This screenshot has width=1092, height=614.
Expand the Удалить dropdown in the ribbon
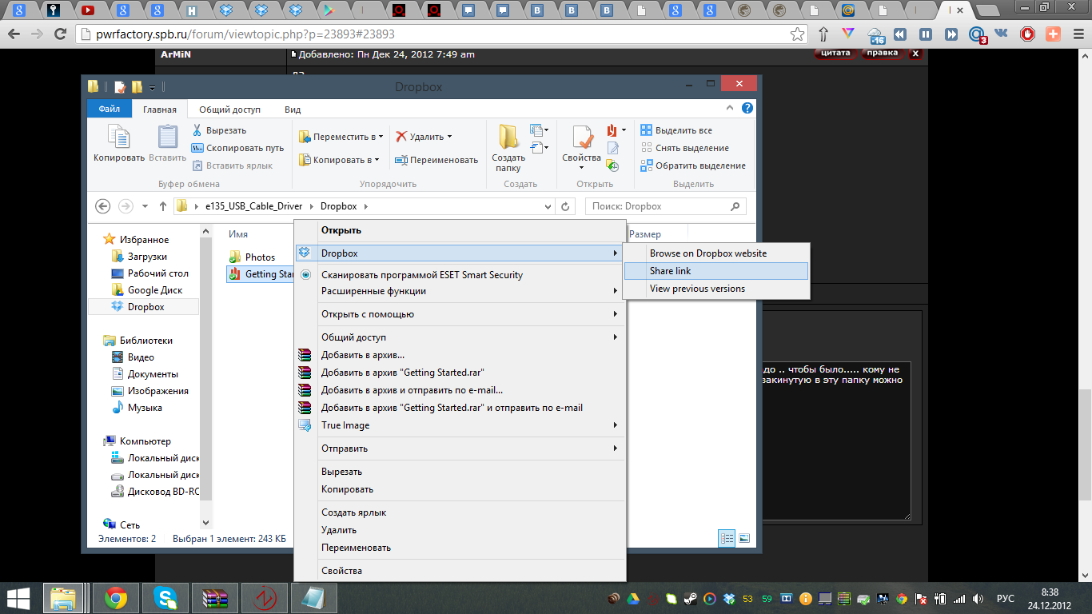pos(448,137)
